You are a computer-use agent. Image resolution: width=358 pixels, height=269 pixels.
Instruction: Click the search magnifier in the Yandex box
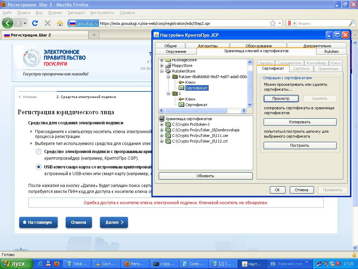tap(351, 23)
